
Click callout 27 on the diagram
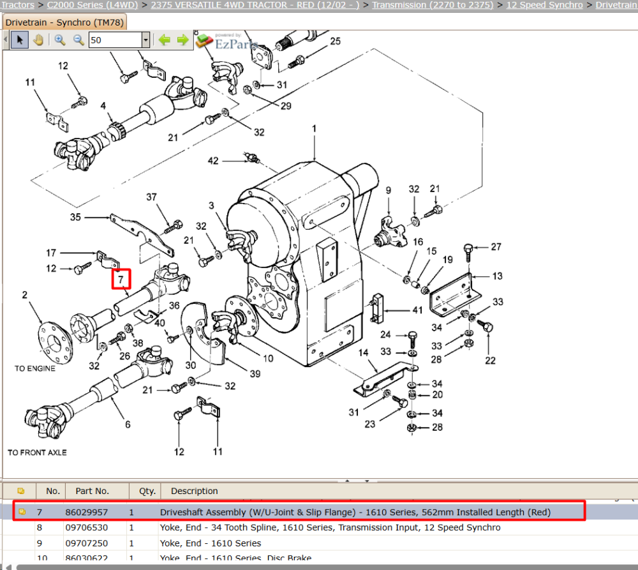(496, 247)
